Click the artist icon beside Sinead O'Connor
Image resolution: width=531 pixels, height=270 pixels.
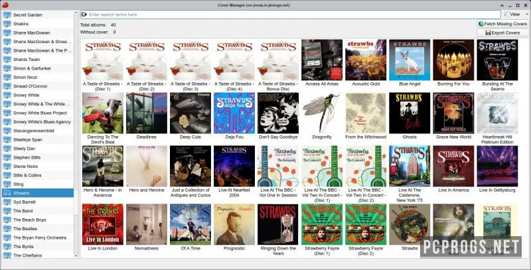pos(7,86)
